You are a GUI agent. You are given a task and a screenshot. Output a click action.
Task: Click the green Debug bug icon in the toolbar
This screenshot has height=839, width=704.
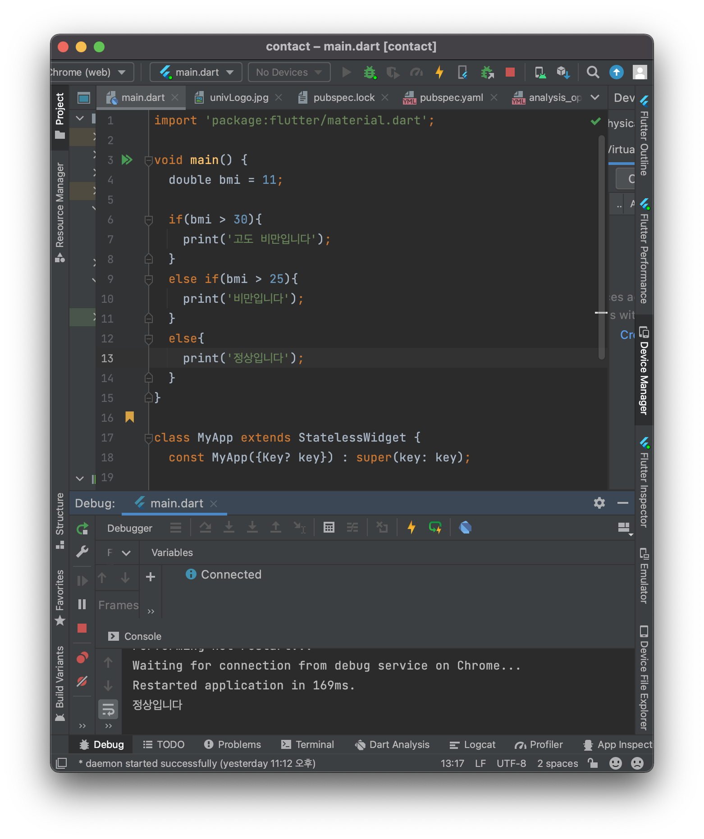[370, 72]
